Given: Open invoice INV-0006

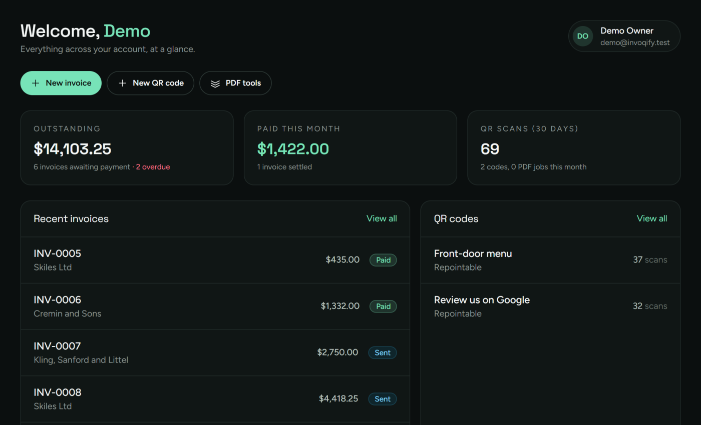Looking at the screenshot, I should pyautogui.click(x=215, y=306).
